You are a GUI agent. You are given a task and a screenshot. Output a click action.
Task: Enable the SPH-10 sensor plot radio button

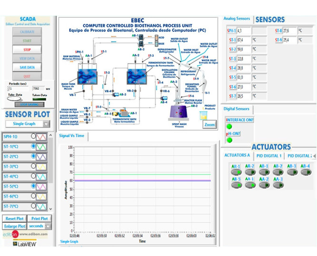tap(33, 137)
